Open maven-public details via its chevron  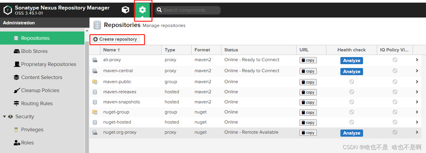(417, 82)
